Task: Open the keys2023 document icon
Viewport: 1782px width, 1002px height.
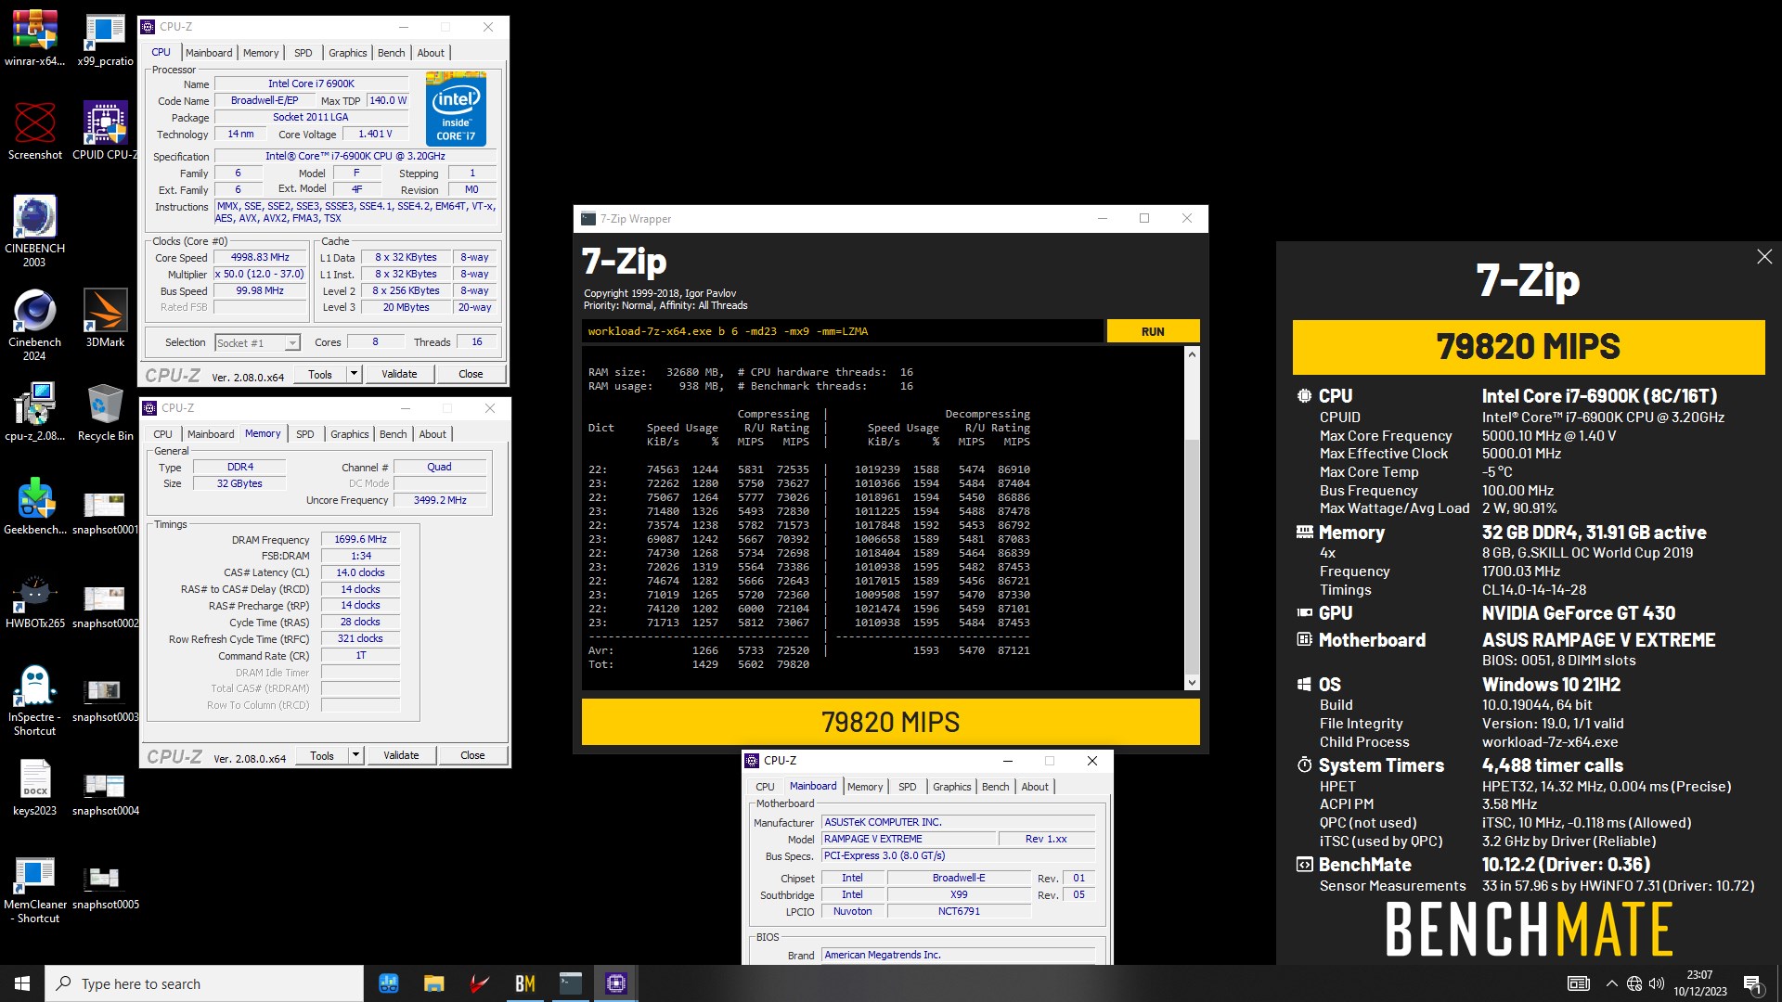Action: coord(34,787)
